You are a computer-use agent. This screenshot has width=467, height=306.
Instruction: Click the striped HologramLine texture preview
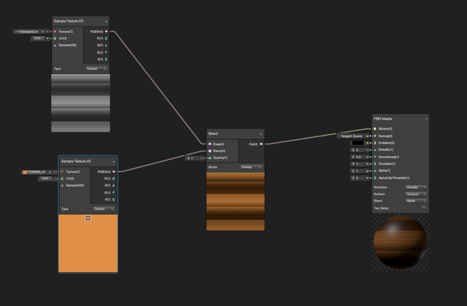click(x=80, y=103)
